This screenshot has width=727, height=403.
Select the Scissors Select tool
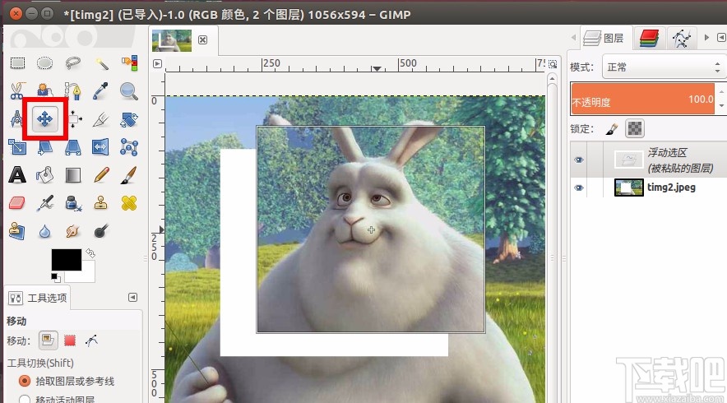(x=17, y=91)
